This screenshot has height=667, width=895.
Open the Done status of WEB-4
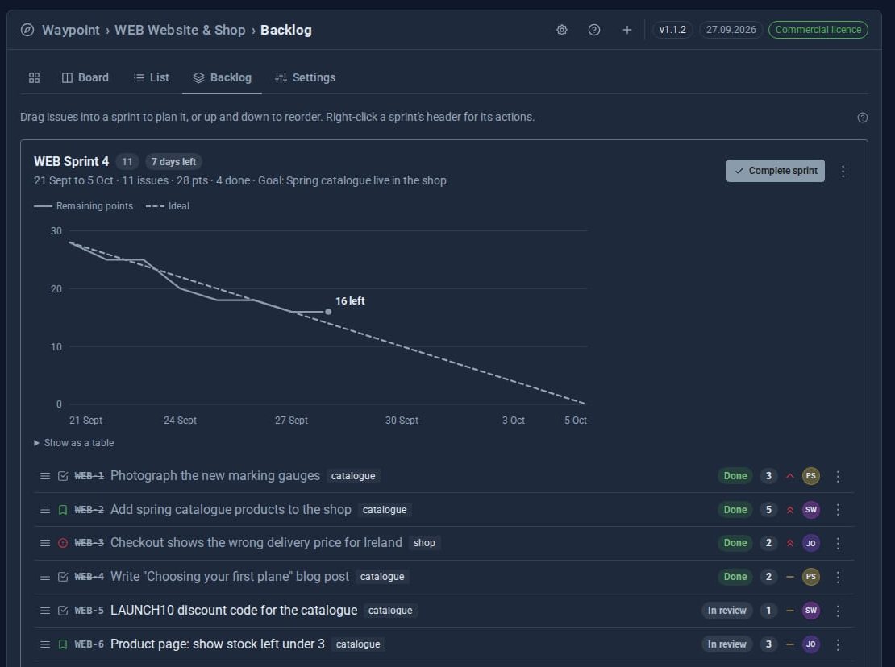(735, 576)
